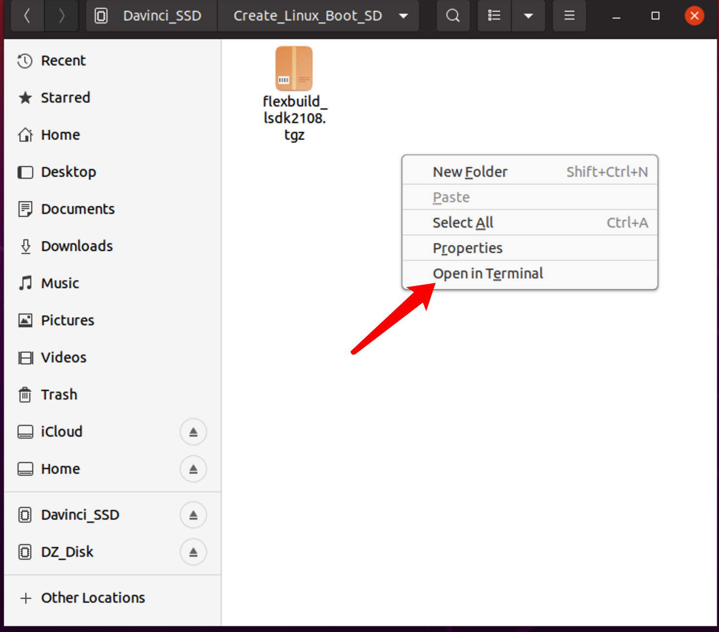The height and width of the screenshot is (632, 719).
Task: Show Starred files from sidebar
Action: pos(65,98)
